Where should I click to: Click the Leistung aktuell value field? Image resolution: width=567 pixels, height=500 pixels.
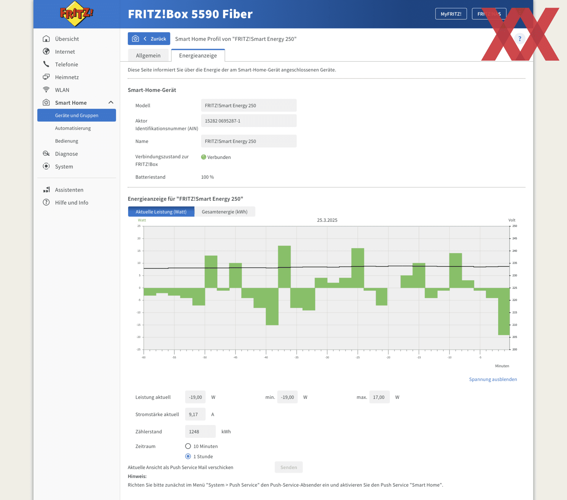pos(195,397)
